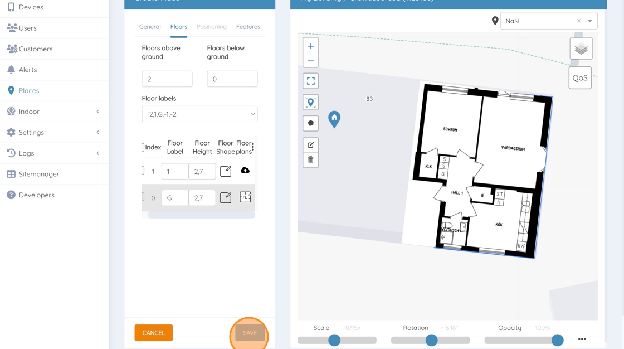Edit floor label field of floor 1
Image resolution: width=624 pixels, height=349 pixels.
(175, 171)
